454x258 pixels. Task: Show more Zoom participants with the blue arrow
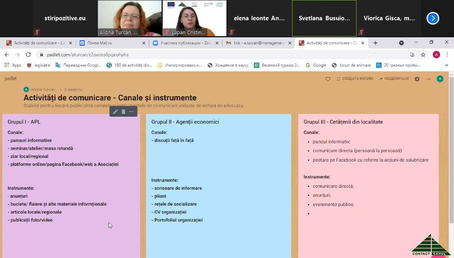pos(433,18)
